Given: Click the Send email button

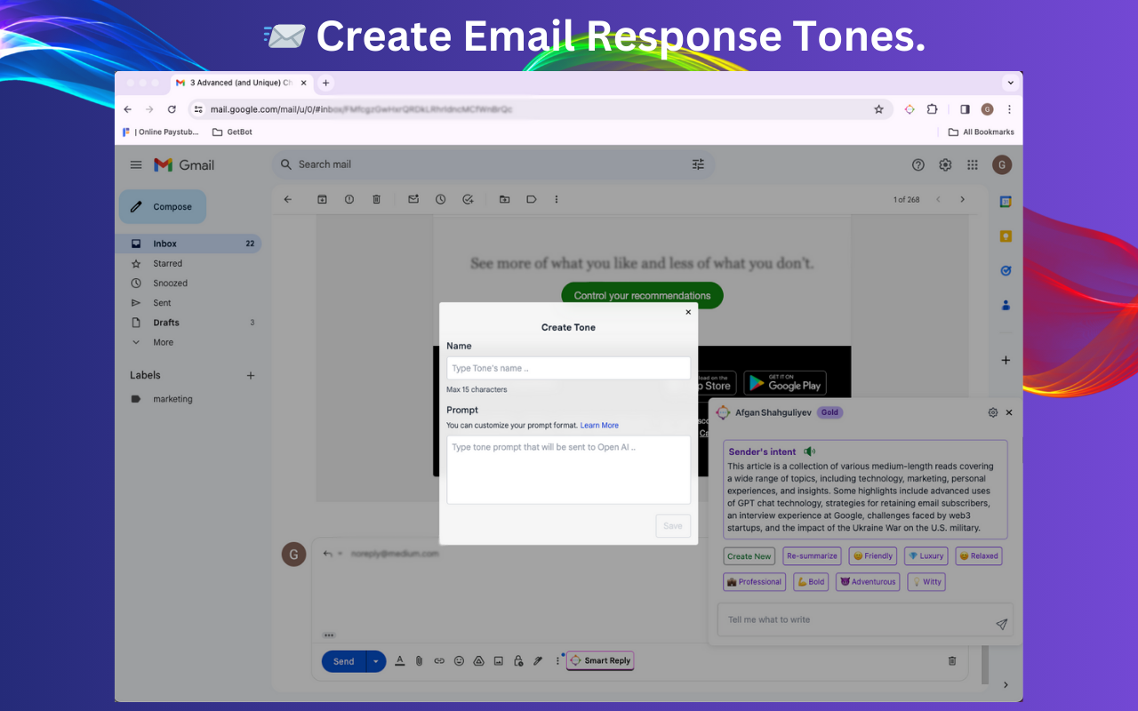Looking at the screenshot, I should click(343, 661).
